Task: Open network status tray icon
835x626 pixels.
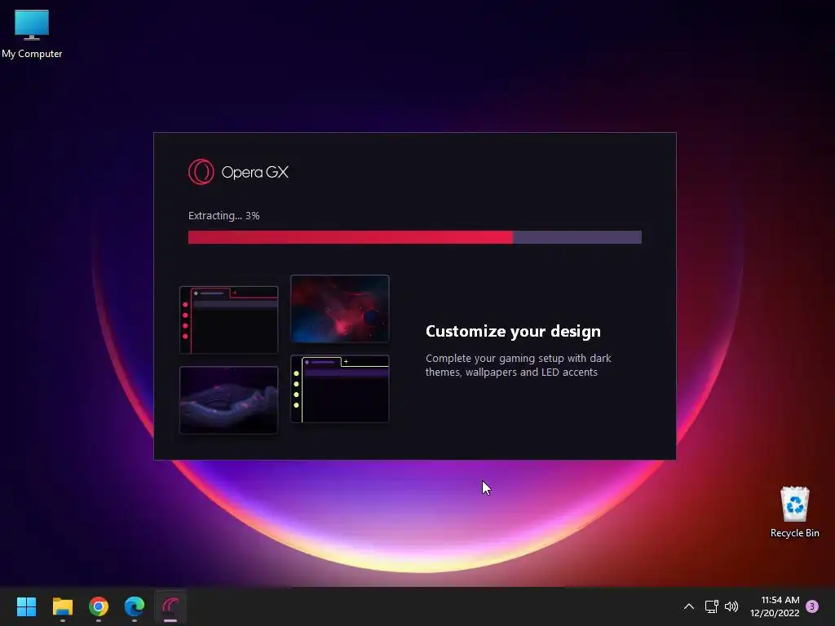Action: coord(711,606)
